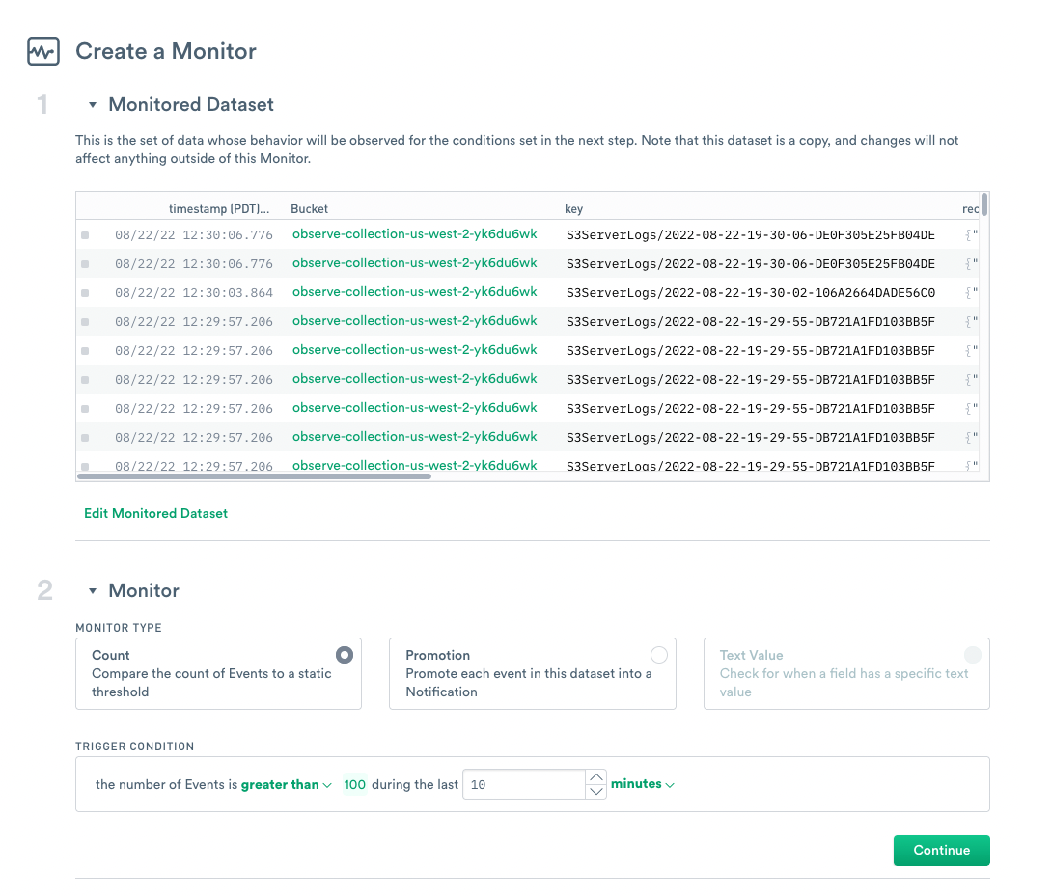The width and height of the screenshot is (1052, 896).
Task: Collapse the Monitor section triangle
Action: coord(93,591)
